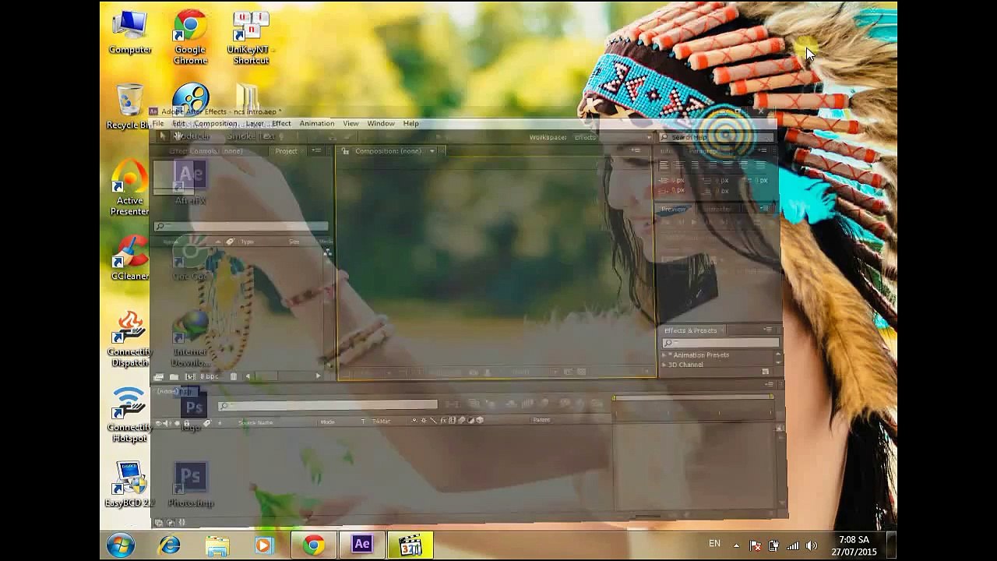Expand the 3D Channel effects category
This screenshot has height=561, width=997.
pos(664,365)
